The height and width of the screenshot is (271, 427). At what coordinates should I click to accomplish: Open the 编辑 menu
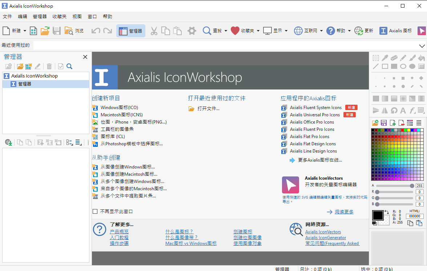[x=23, y=17]
